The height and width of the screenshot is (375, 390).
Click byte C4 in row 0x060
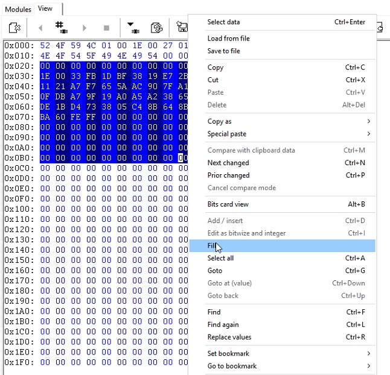tap(137, 107)
